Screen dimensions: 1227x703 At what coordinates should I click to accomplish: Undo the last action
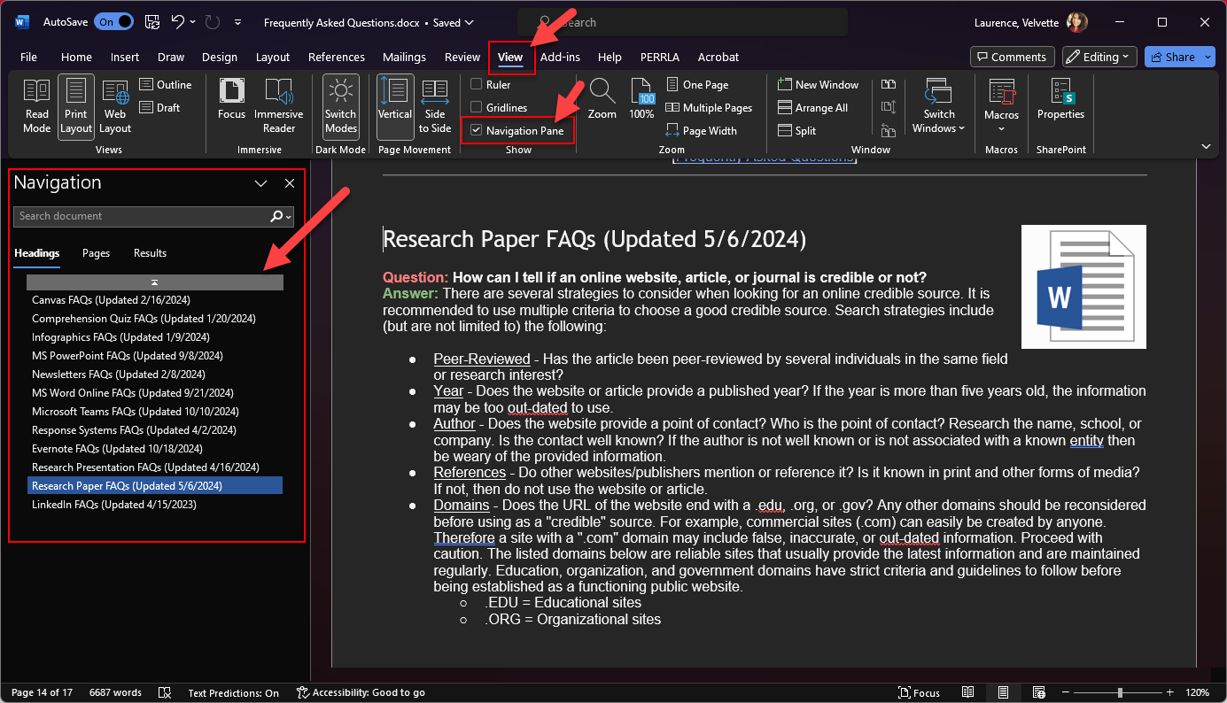tap(177, 22)
